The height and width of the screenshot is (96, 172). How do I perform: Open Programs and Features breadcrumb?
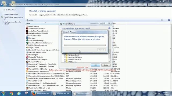pyautogui.click(x=52, y=5)
